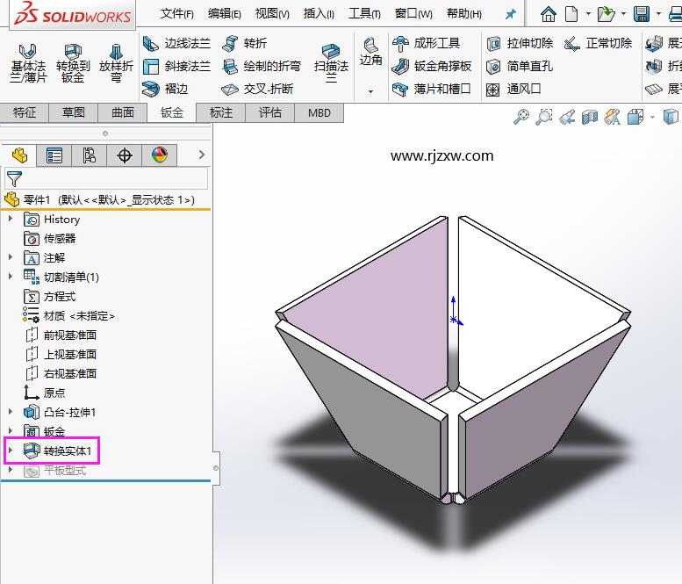Switch to the PropertyManager panel icon
Viewport: 682px width, 584px height.
point(54,155)
